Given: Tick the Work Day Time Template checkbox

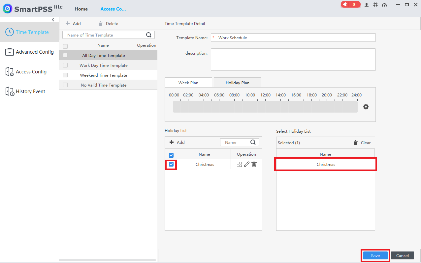Looking at the screenshot, I should tap(65, 65).
